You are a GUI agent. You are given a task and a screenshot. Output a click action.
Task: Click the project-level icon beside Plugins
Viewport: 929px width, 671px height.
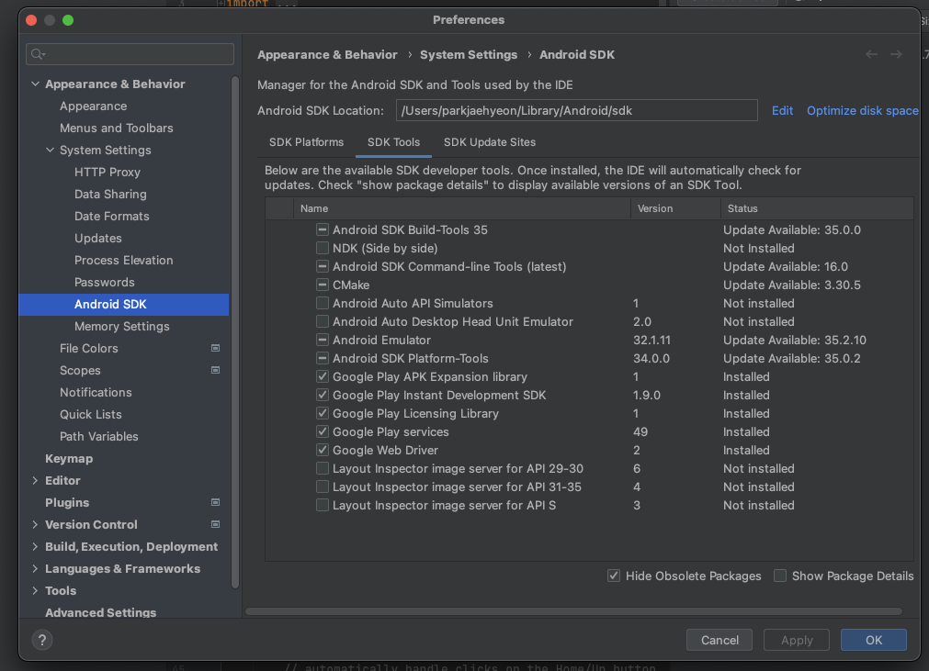click(215, 503)
